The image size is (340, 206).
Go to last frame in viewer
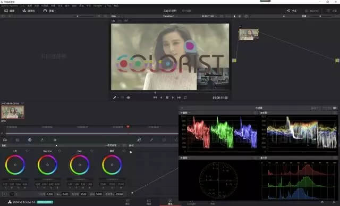coord(179,97)
